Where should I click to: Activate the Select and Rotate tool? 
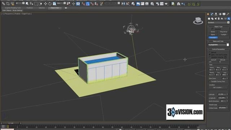[50, 4]
